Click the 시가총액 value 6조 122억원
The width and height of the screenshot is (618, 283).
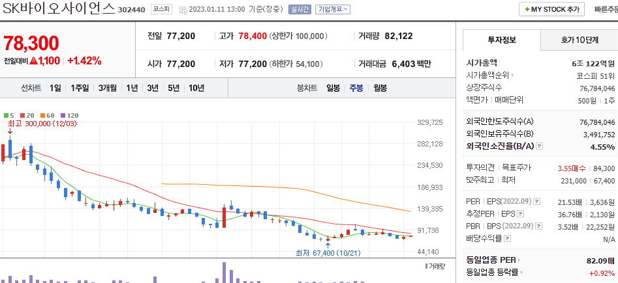click(x=593, y=64)
